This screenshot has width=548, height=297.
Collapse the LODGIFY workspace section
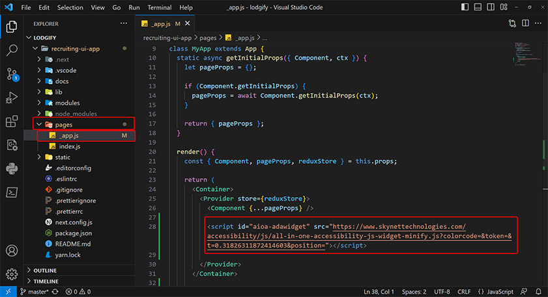pos(29,38)
